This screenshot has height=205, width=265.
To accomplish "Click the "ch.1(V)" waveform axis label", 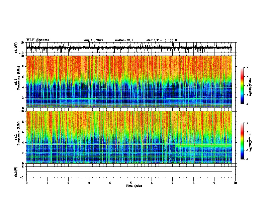I will pyautogui.click(x=16, y=48).
